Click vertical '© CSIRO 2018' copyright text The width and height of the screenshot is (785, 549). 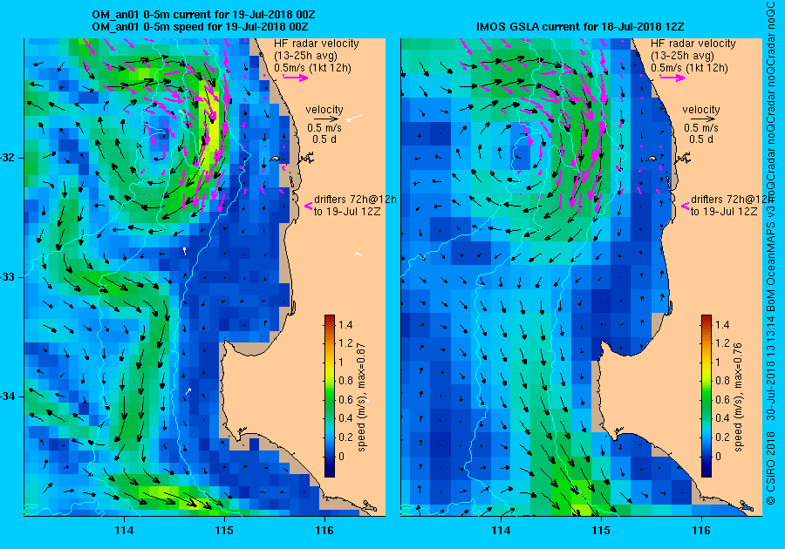click(771, 469)
